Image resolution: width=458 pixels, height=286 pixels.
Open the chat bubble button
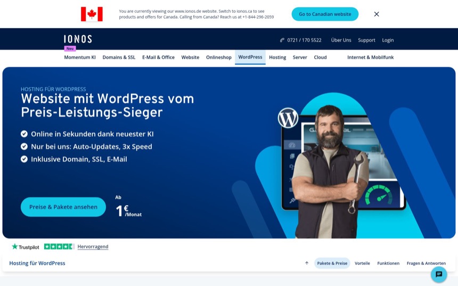coord(439,274)
